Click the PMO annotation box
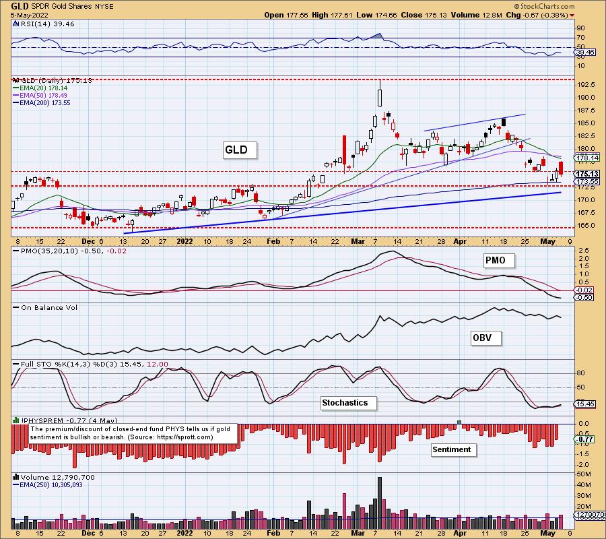The height and width of the screenshot is (539, 606). coord(499,260)
